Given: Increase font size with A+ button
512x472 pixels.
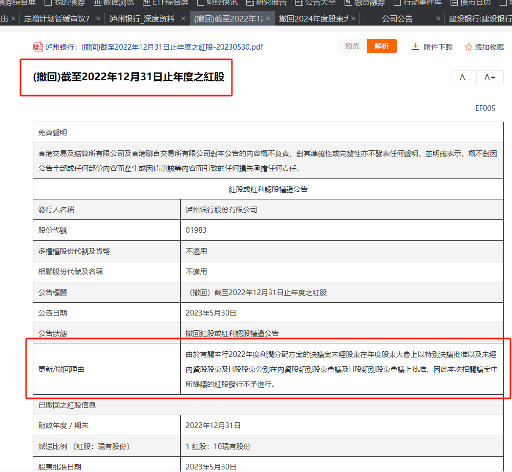Looking at the screenshot, I should 490,77.
